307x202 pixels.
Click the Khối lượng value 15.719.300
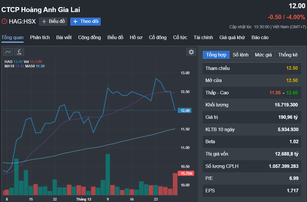286,105
